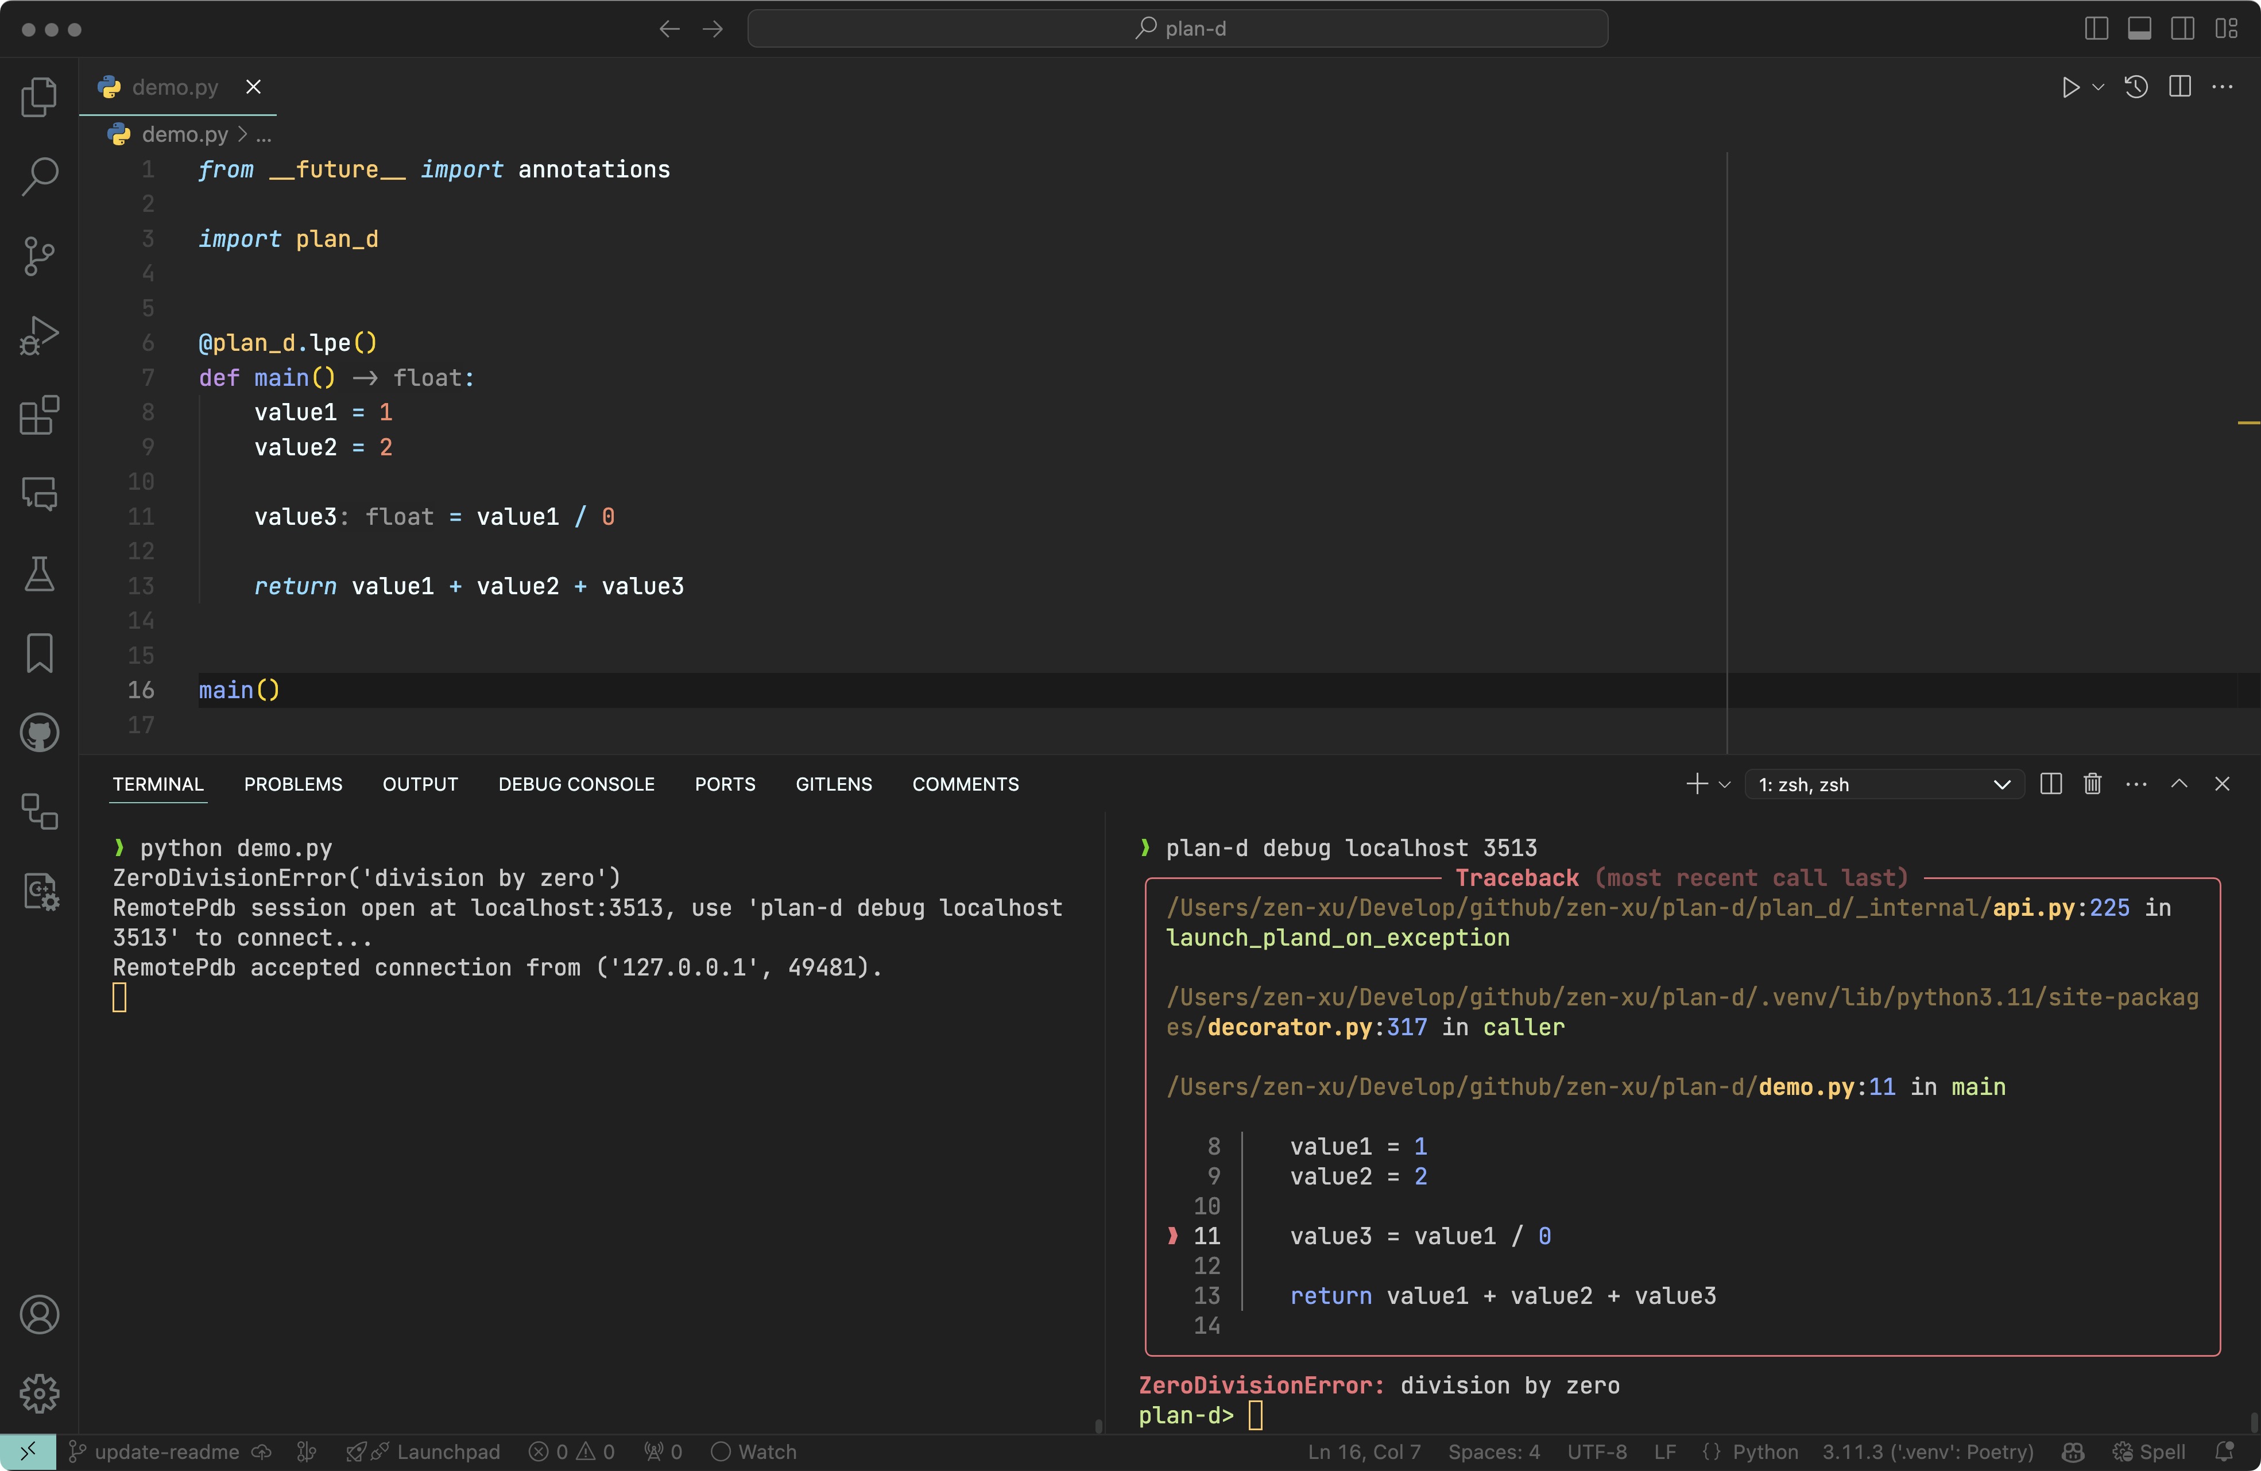
Task: Open the Search view in activity bar
Action: (39, 176)
